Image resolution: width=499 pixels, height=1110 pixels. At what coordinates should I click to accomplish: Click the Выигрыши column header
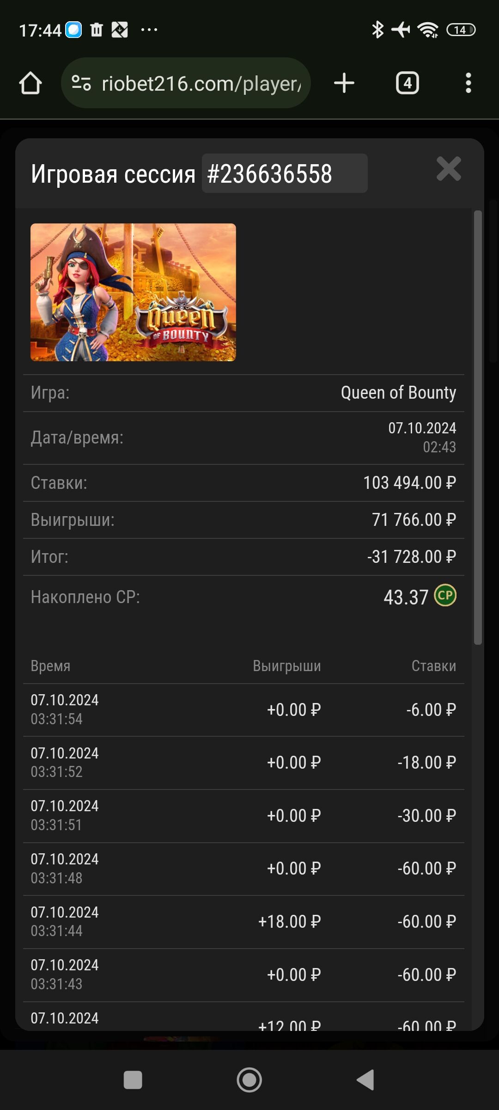[x=286, y=666]
